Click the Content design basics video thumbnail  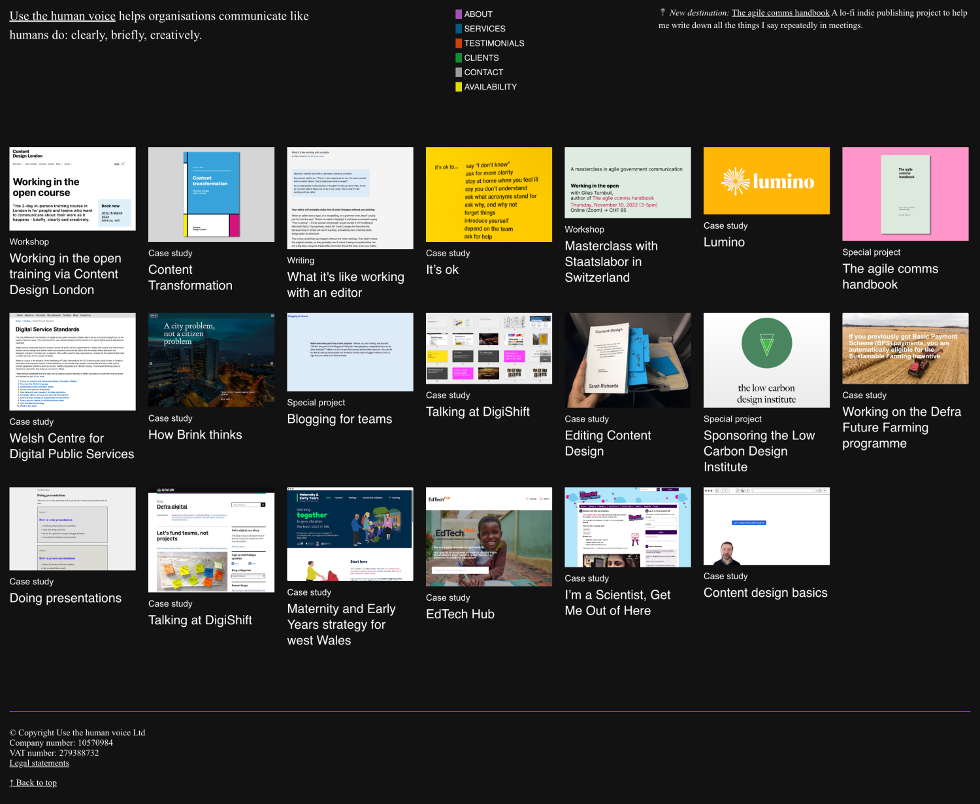coord(766,526)
